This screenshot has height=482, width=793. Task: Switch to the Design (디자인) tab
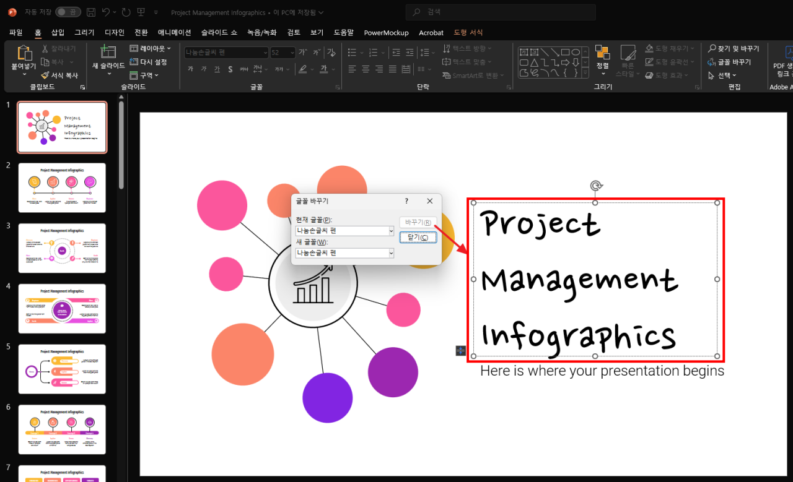[115, 32]
